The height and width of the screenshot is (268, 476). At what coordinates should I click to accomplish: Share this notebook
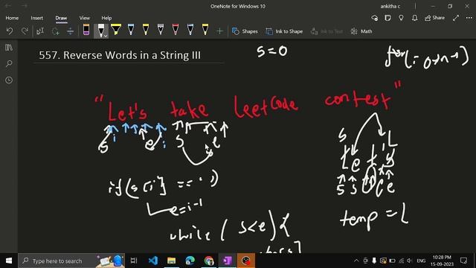coord(434,18)
